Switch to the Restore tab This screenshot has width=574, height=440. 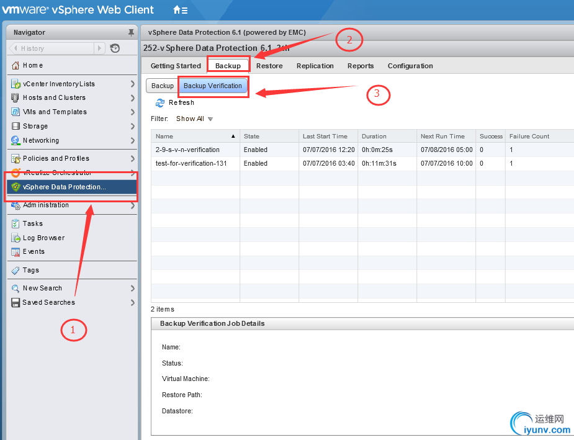click(x=269, y=66)
